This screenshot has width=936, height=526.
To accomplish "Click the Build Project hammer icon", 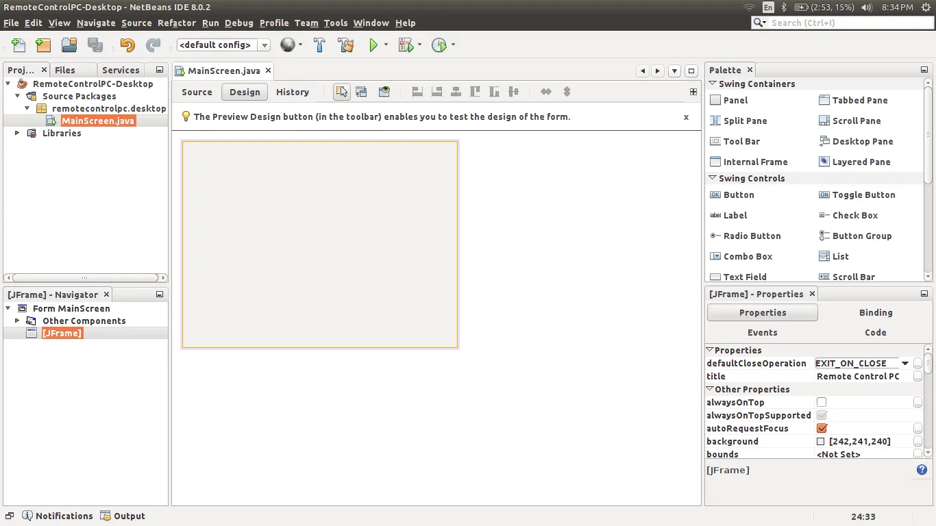I will click(x=319, y=45).
